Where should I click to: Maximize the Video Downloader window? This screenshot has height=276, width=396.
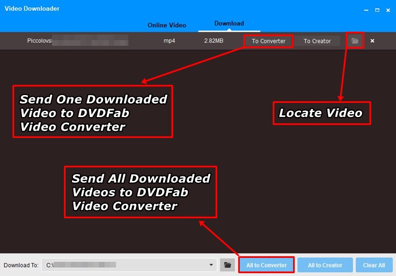click(375, 9)
